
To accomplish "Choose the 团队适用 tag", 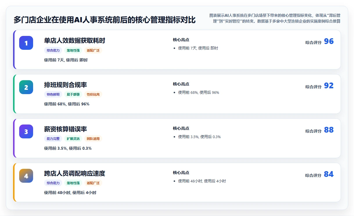I will (93, 139).
